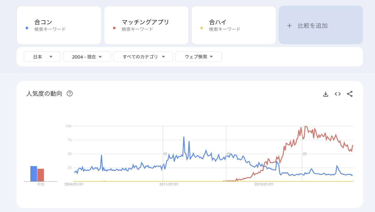Open the help icon beside 人気度の動向
The width and height of the screenshot is (375, 212).
(x=70, y=94)
